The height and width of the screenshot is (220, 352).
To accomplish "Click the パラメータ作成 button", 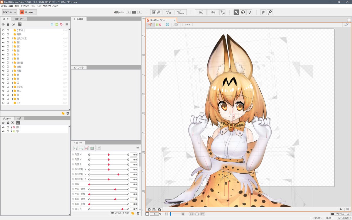I will click(120, 213).
